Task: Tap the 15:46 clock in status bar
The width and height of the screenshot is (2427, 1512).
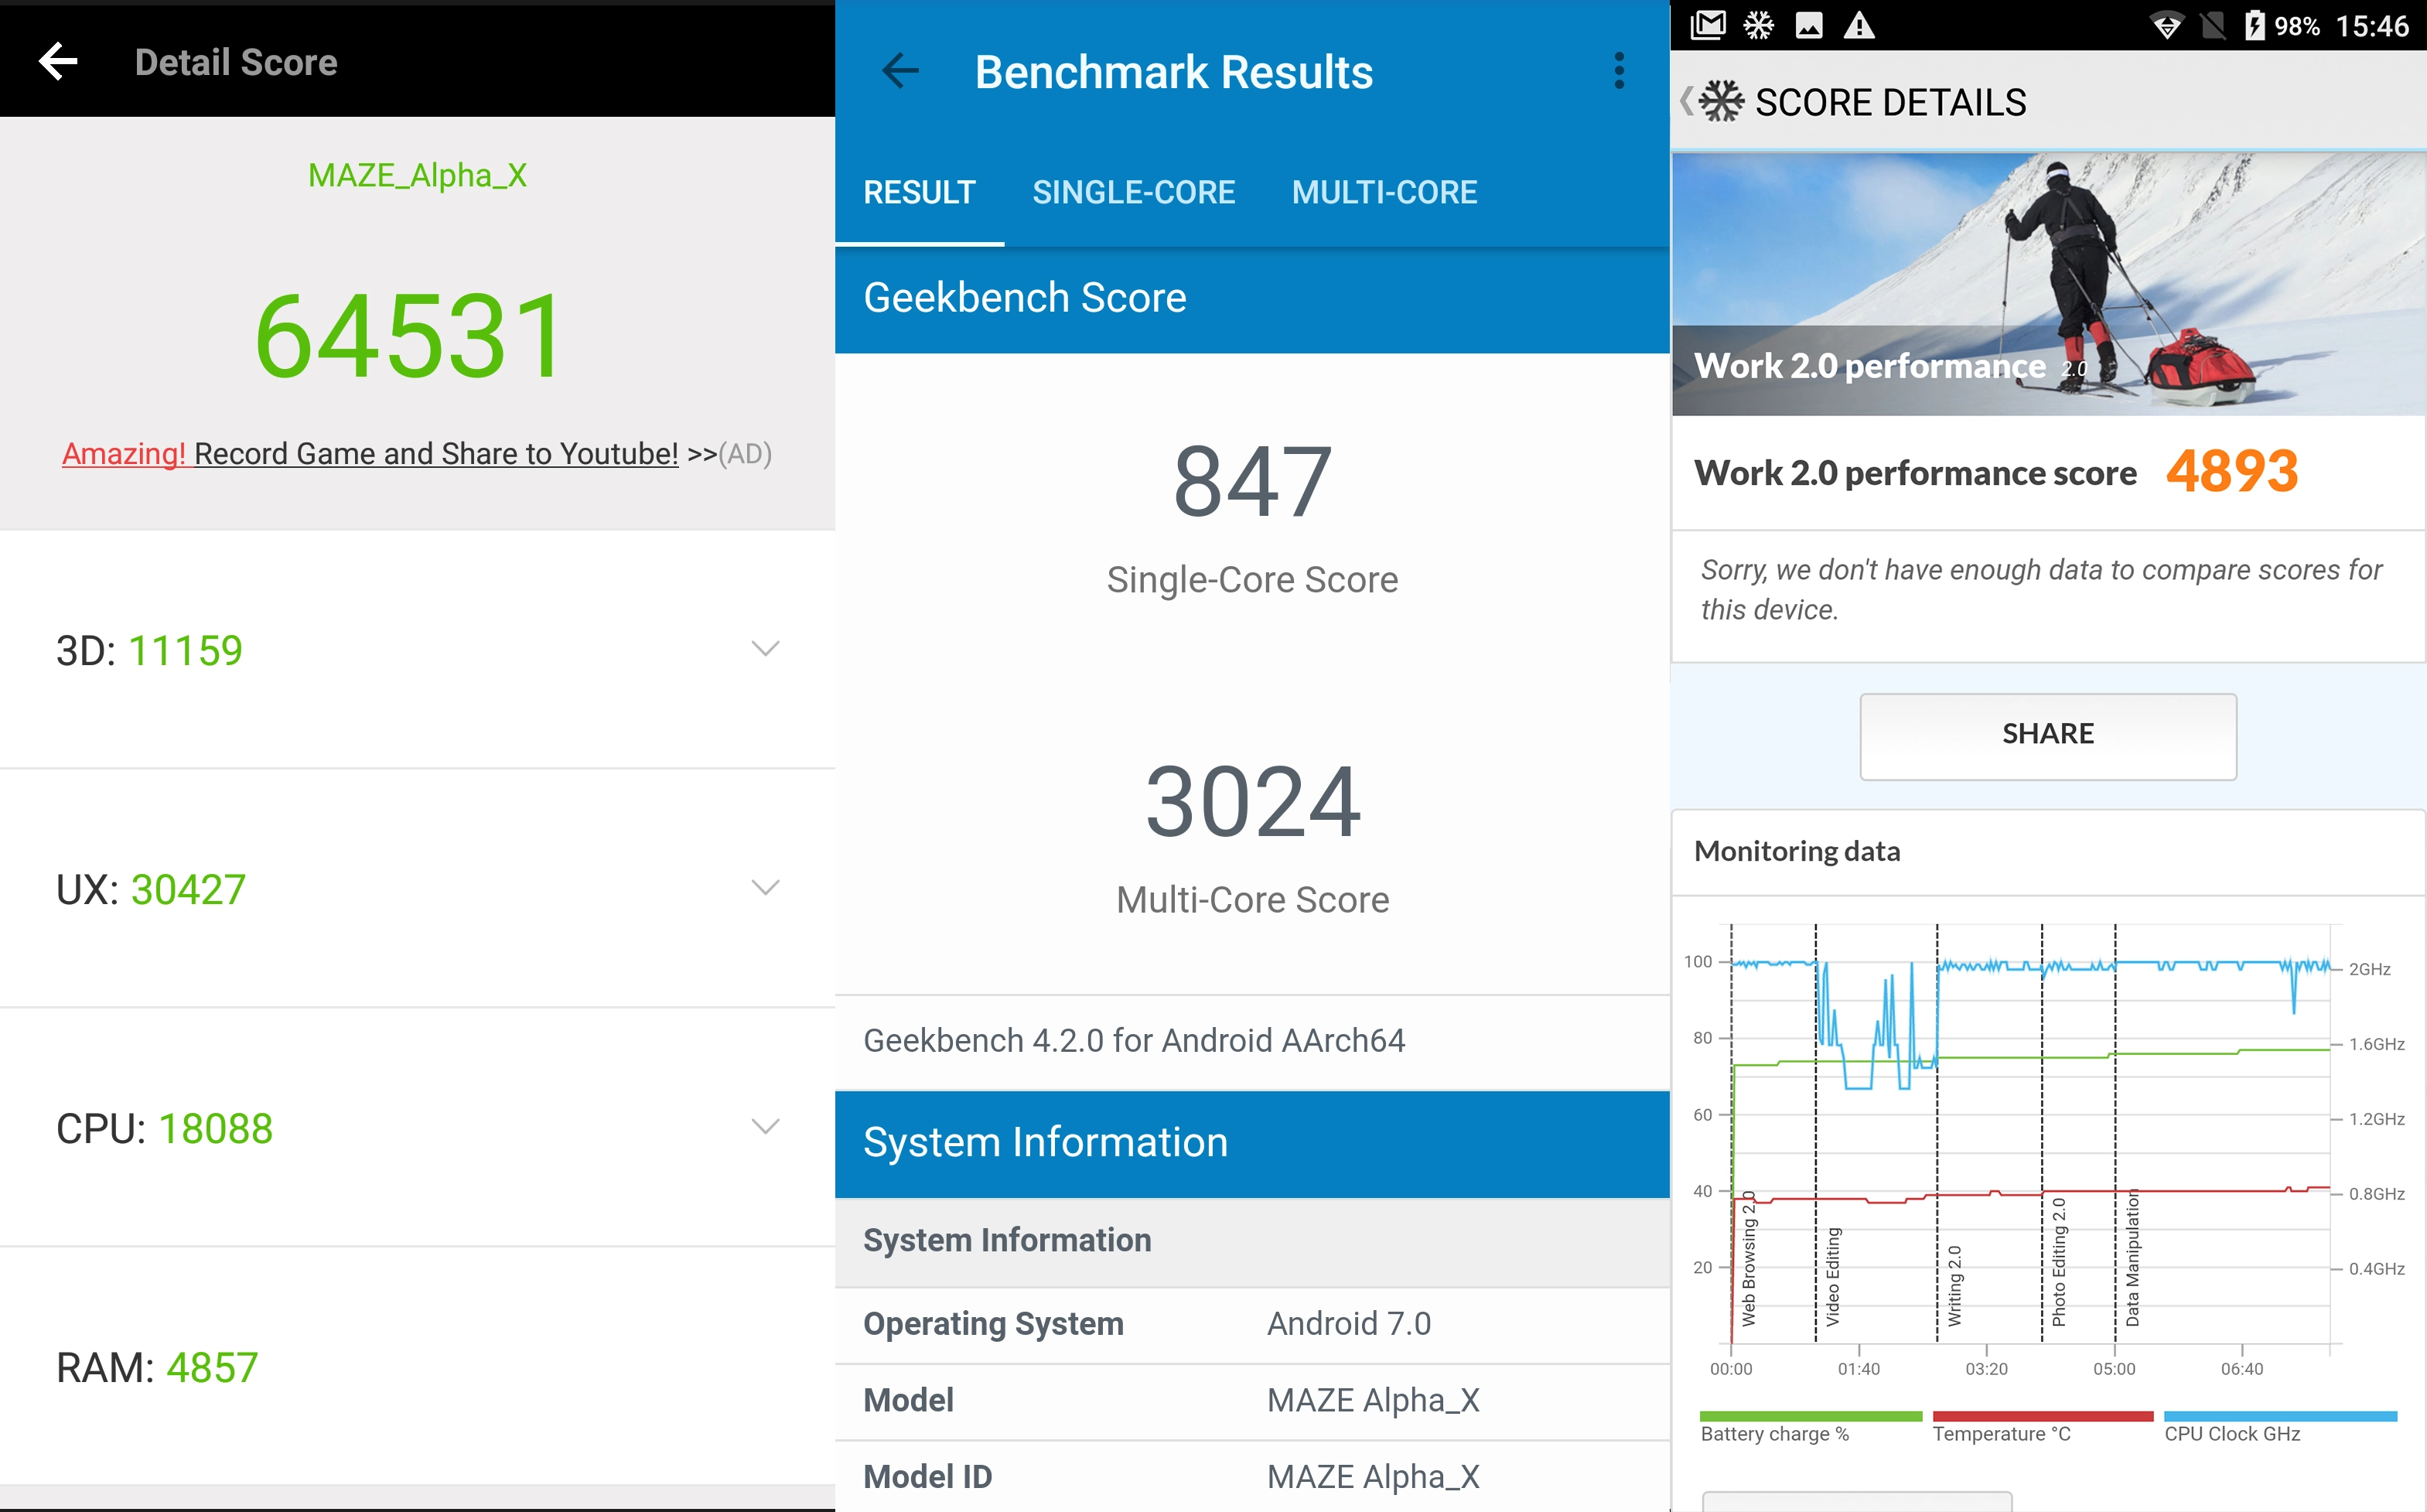Action: coord(2372,26)
